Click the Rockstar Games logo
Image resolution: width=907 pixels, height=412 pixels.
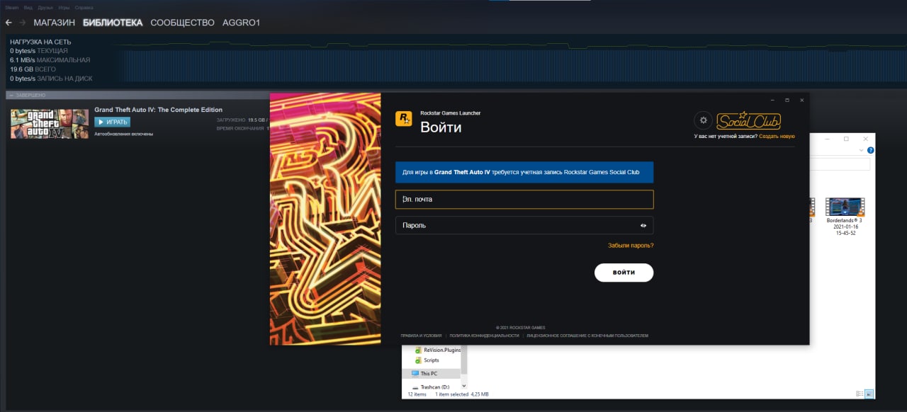coord(403,119)
